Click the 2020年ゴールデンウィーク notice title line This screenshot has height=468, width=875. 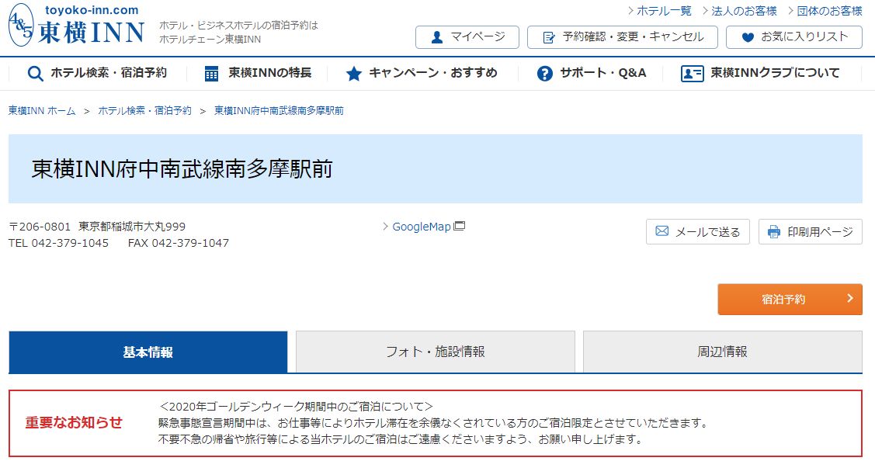pyautogui.click(x=296, y=407)
